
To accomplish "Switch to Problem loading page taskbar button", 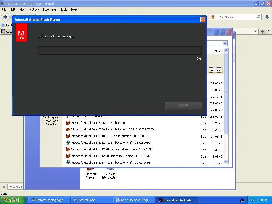I will 49,200.
